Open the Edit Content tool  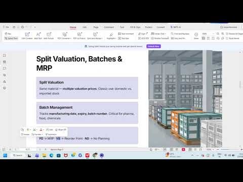tap(27, 36)
